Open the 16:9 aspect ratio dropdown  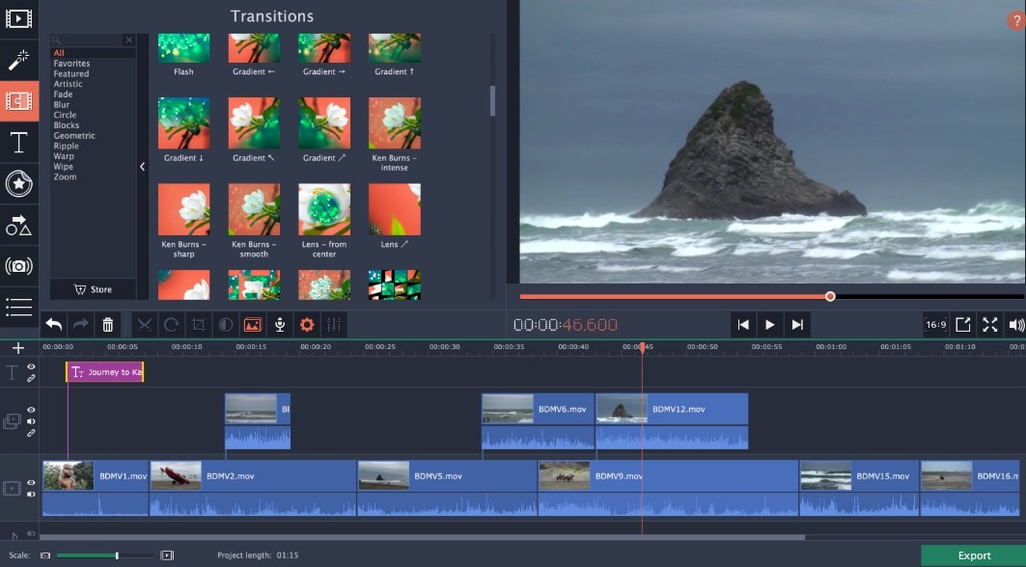[x=935, y=325]
